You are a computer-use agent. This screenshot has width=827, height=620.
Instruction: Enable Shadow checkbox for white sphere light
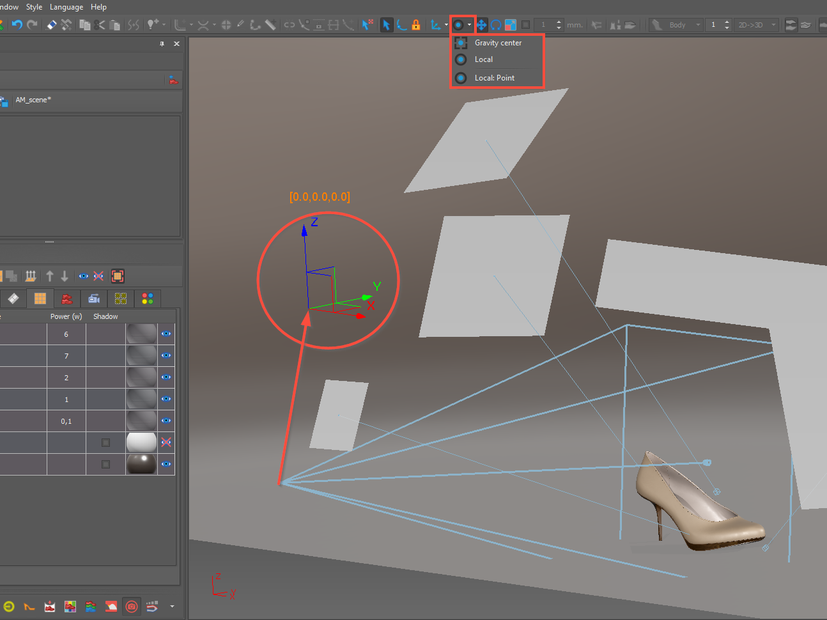[106, 442]
